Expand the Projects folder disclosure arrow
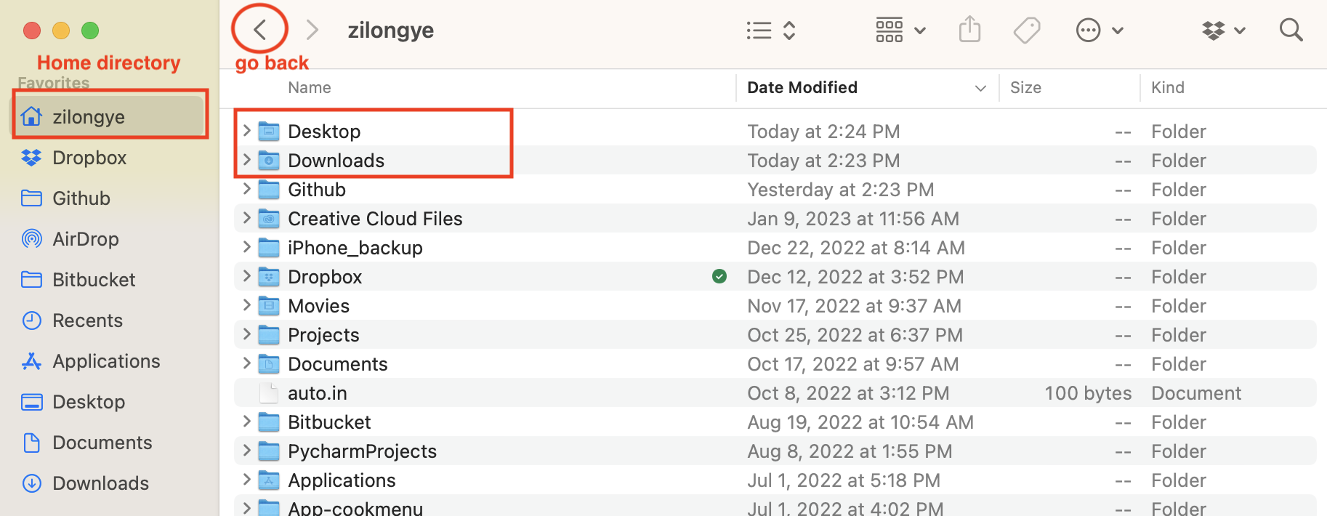The width and height of the screenshot is (1327, 516). pyautogui.click(x=246, y=334)
